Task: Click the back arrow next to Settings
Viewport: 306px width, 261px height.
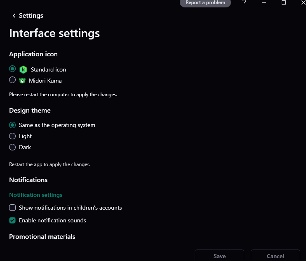Action: 14,16
